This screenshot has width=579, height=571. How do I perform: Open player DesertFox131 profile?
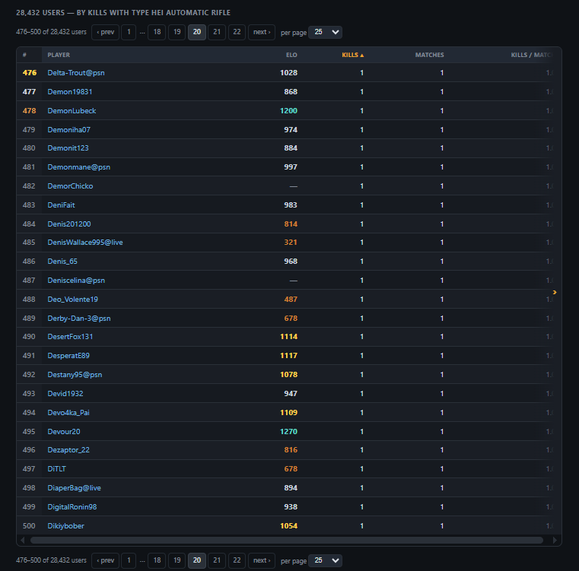(70, 337)
